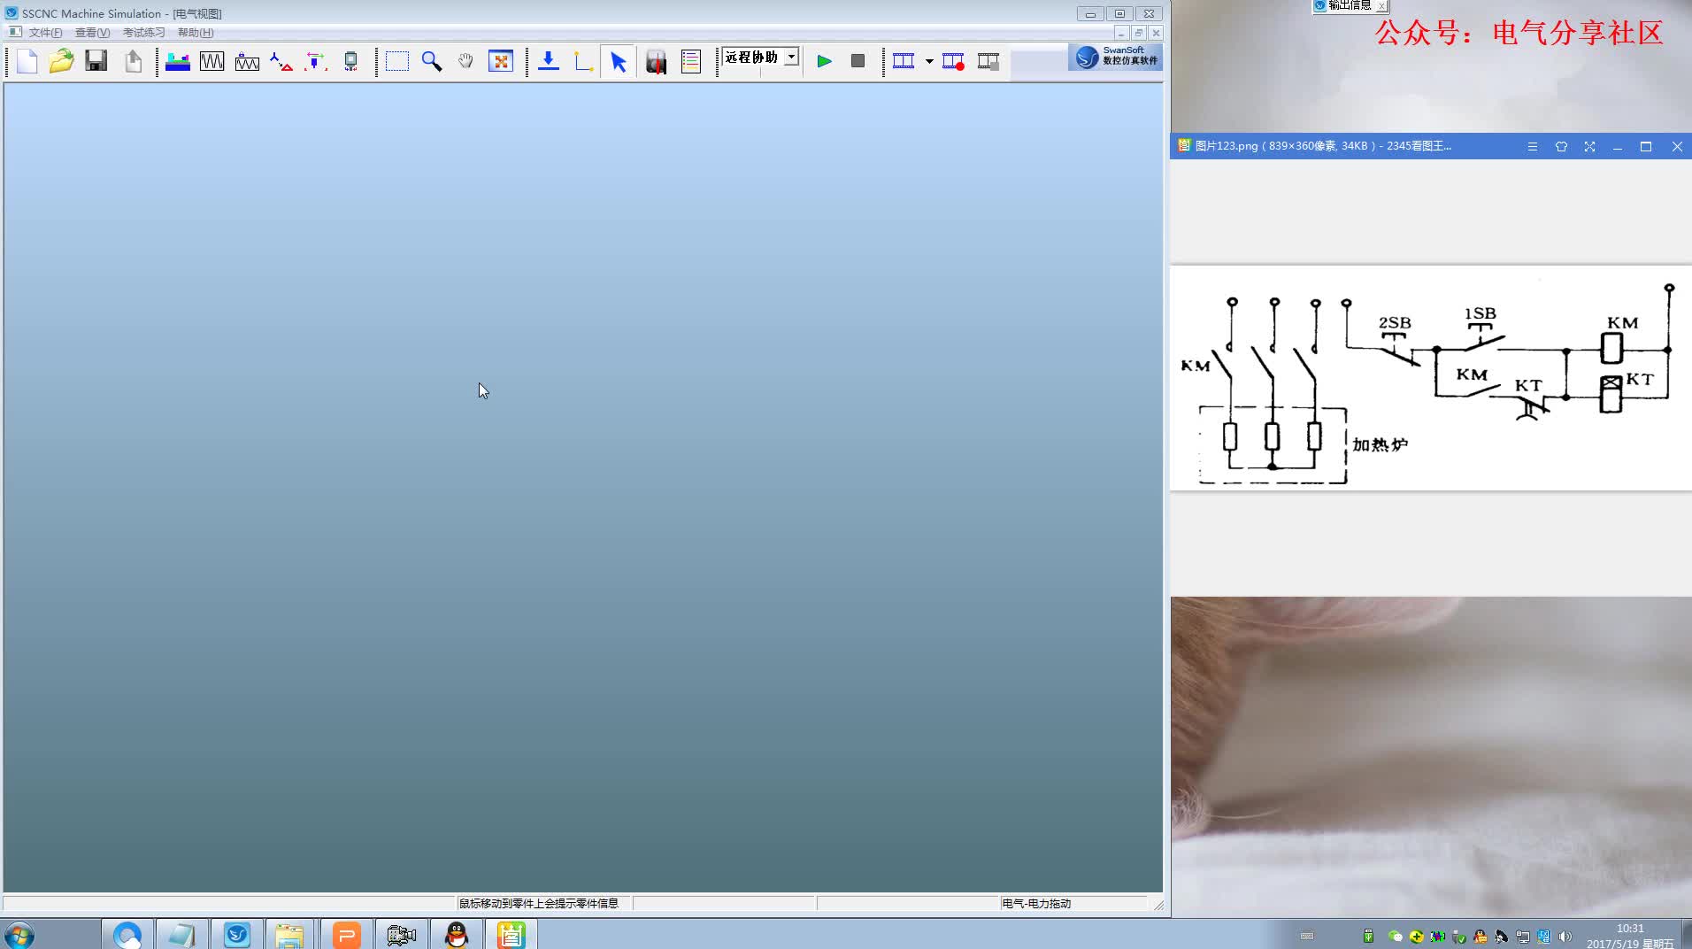Expand the 远程协助 dropdown
1692x949 pixels.
click(792, 57)
